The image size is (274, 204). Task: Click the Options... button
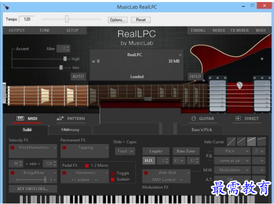click(x=117, y=20)
